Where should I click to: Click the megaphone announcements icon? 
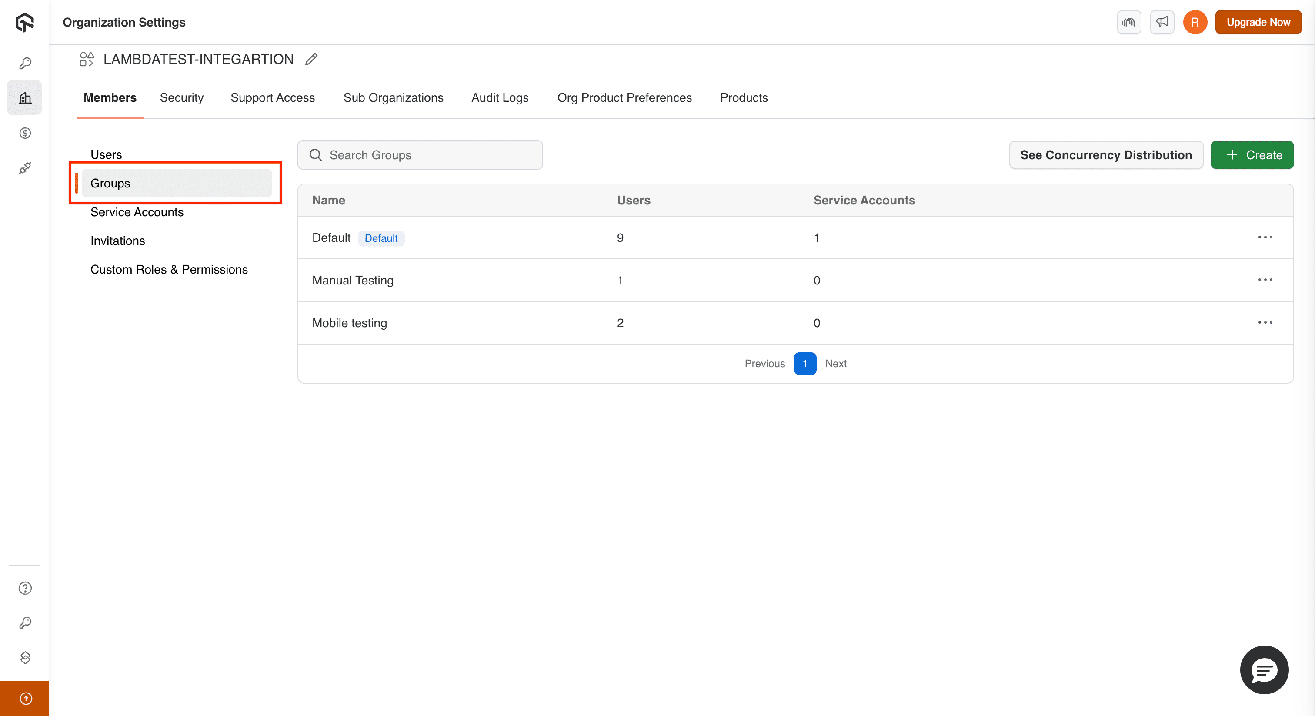1162,22
